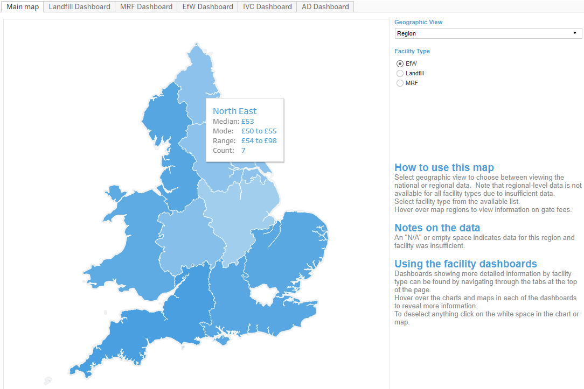Switch to the Landfill Dashboard tab

[x=79, y=7]
